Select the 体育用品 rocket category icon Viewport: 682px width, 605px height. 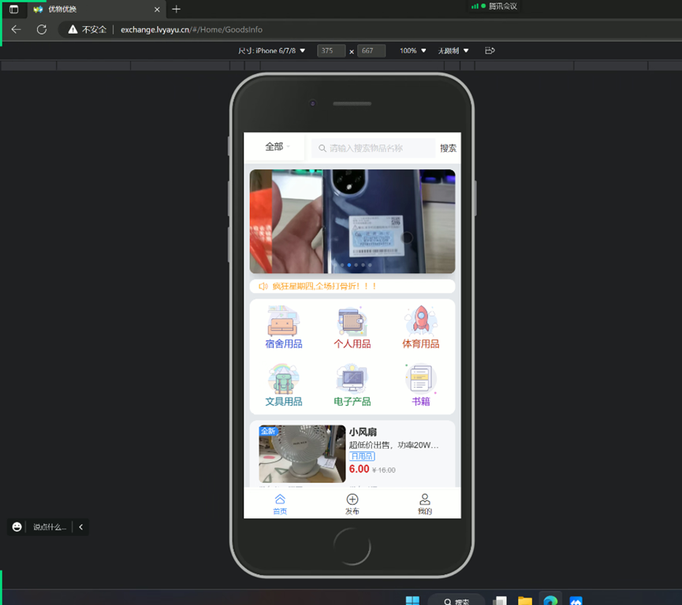(420, 321)
